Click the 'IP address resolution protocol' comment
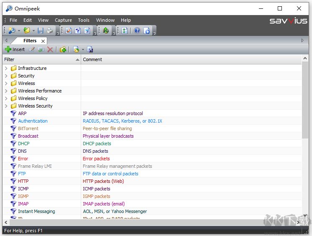This screenshot has height=236, width=312. (113, 113)
